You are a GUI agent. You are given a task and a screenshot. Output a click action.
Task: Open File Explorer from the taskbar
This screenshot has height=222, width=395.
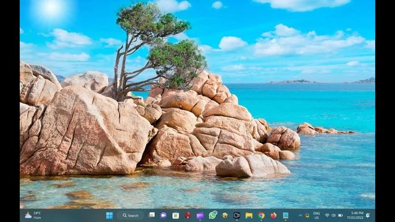[249, 215]
